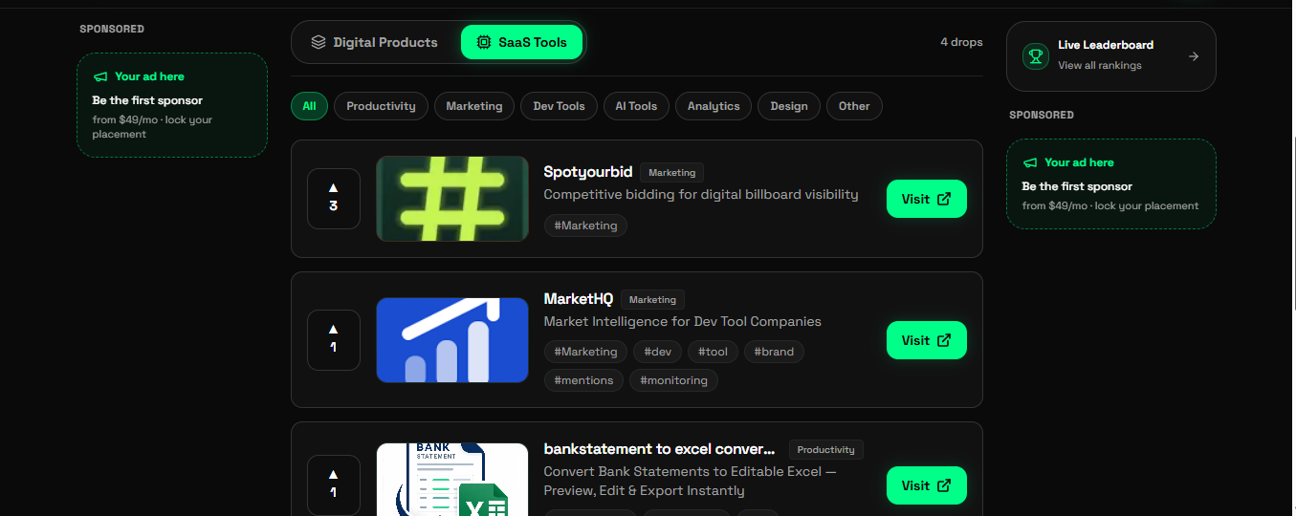Filter drops by Analytics

coord(714,106)
